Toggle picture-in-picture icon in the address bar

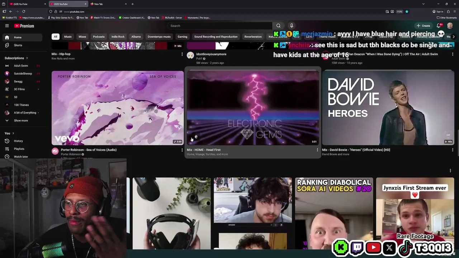tap(387, 11)
